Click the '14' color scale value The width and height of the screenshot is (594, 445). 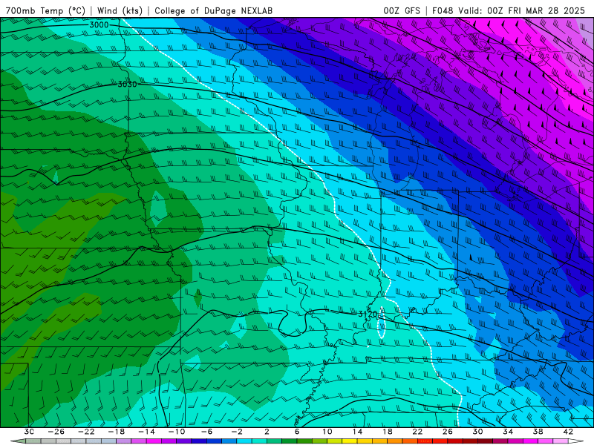tap(357, 432)
